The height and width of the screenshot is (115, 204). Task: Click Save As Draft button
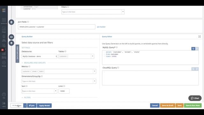coord(167,105)
